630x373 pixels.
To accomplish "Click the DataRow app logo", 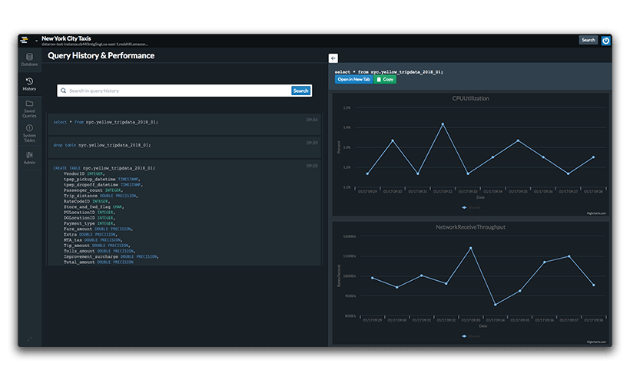I will pyautogui.click(x=25, y=40).
